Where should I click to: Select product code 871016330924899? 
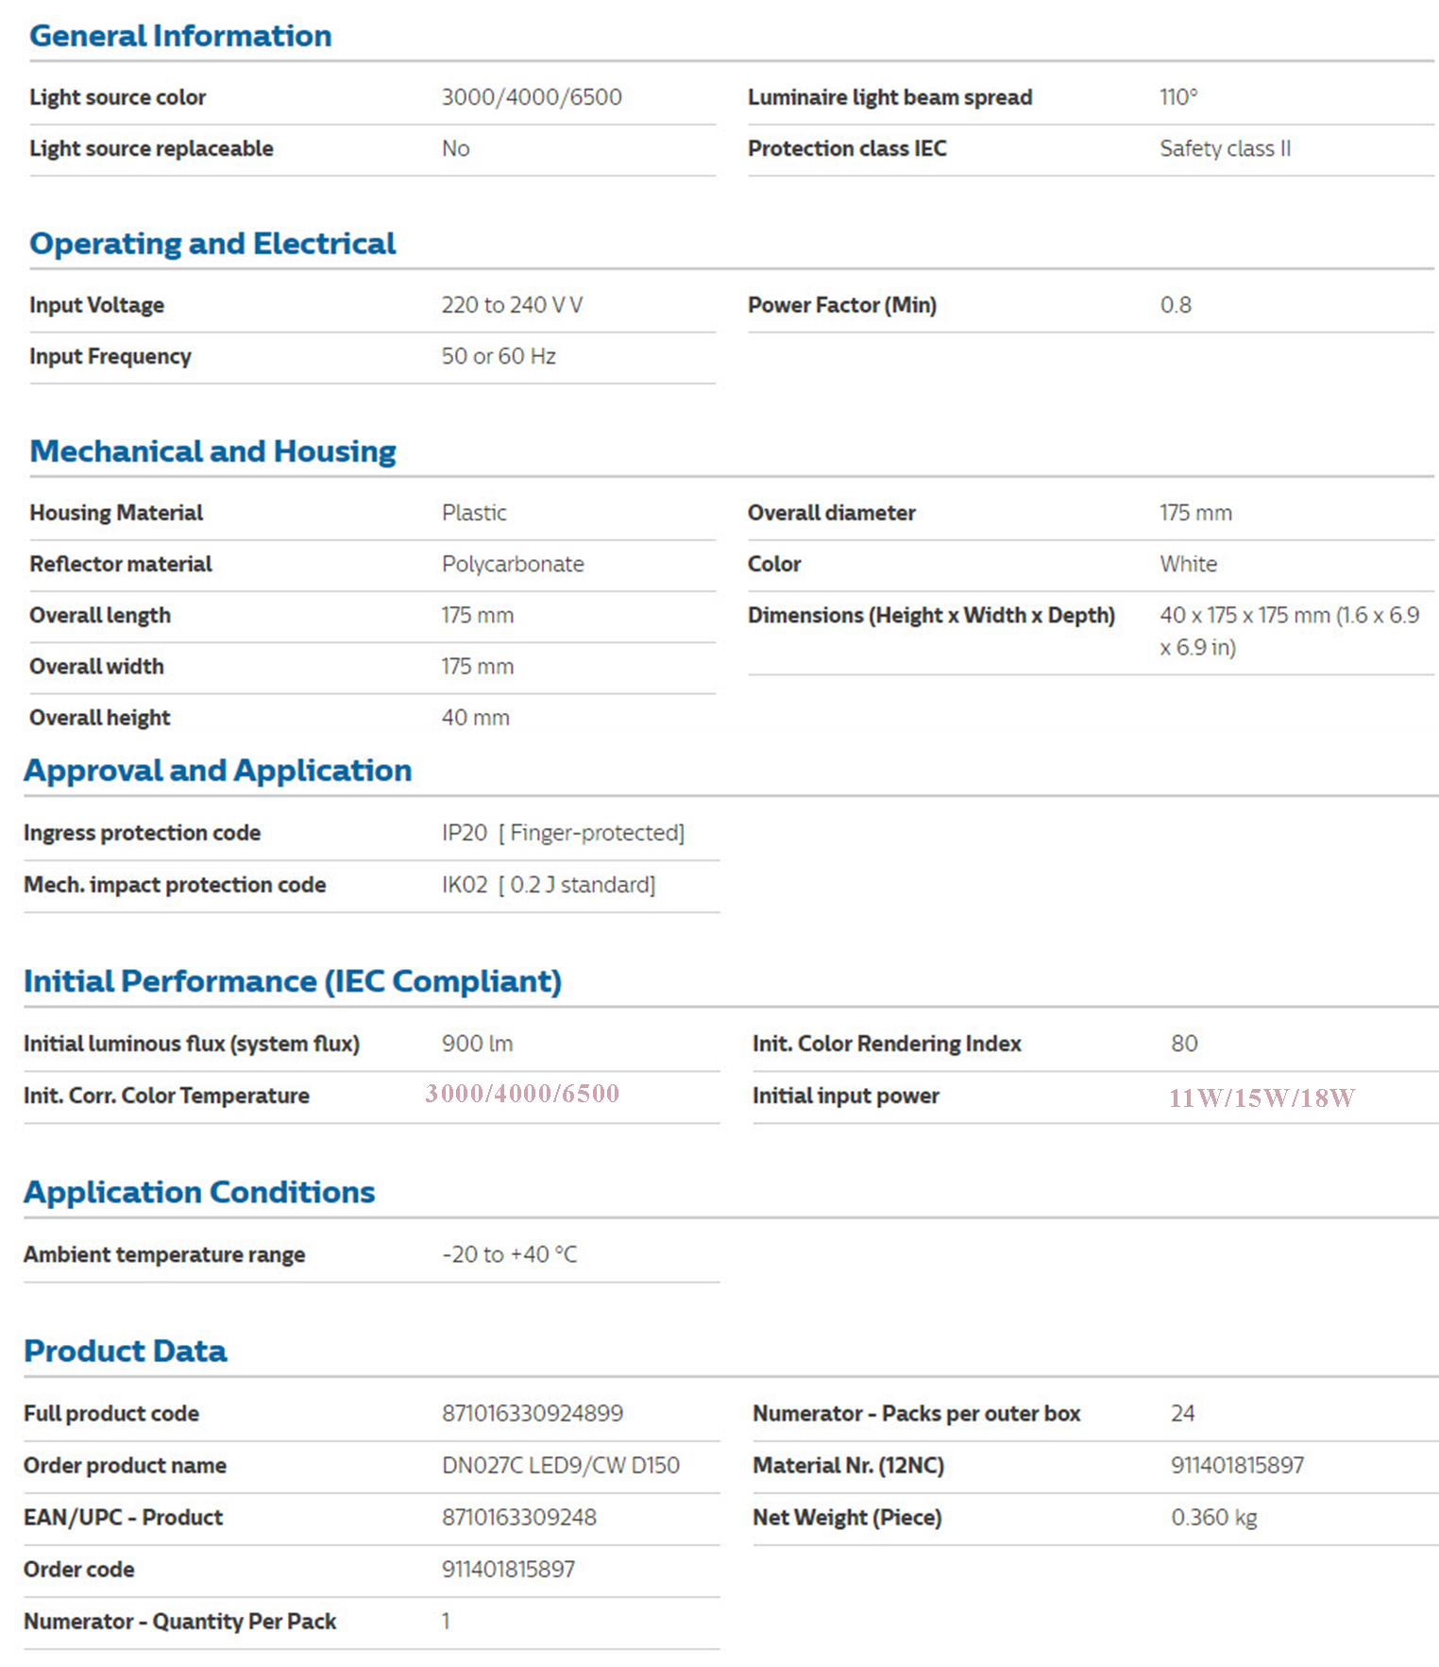click(x=533, y=1414)
